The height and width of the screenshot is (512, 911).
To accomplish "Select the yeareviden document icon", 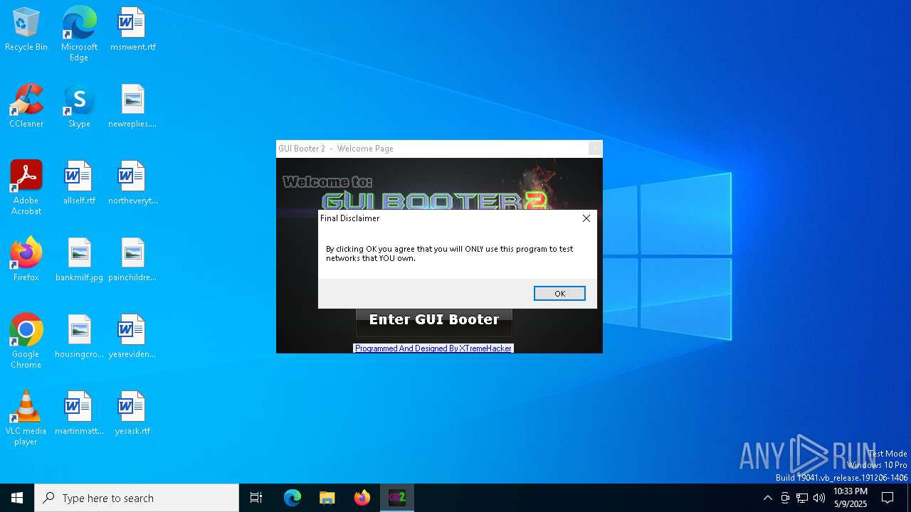I will coord(132,337).
